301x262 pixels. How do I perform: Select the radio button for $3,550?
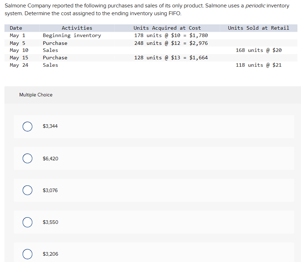coord(27,222)
